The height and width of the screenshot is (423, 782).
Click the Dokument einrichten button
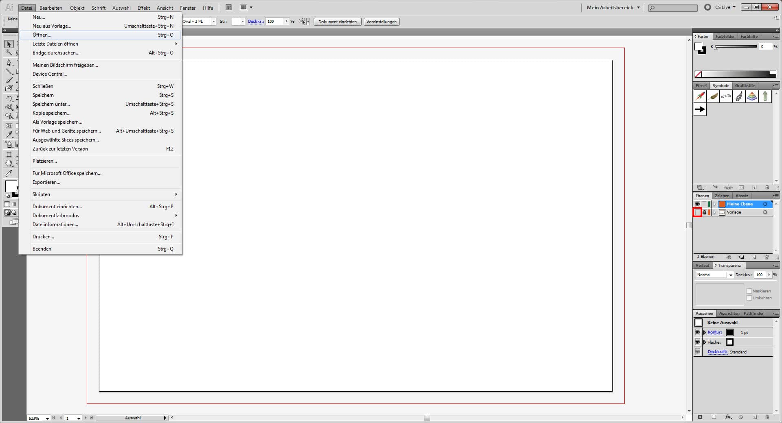pos(337,22)
